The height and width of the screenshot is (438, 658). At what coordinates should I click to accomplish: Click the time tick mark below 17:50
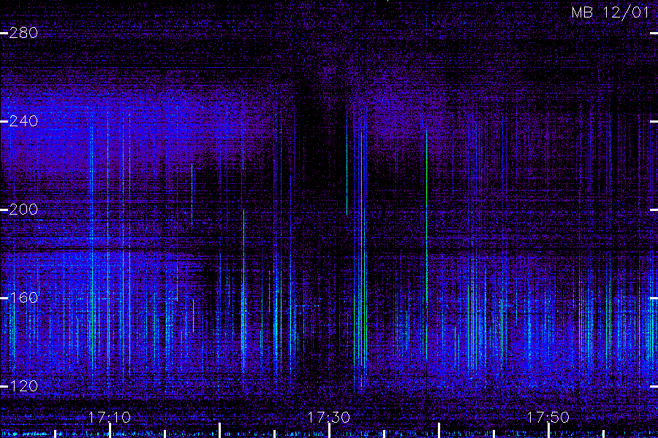[548, 431]
